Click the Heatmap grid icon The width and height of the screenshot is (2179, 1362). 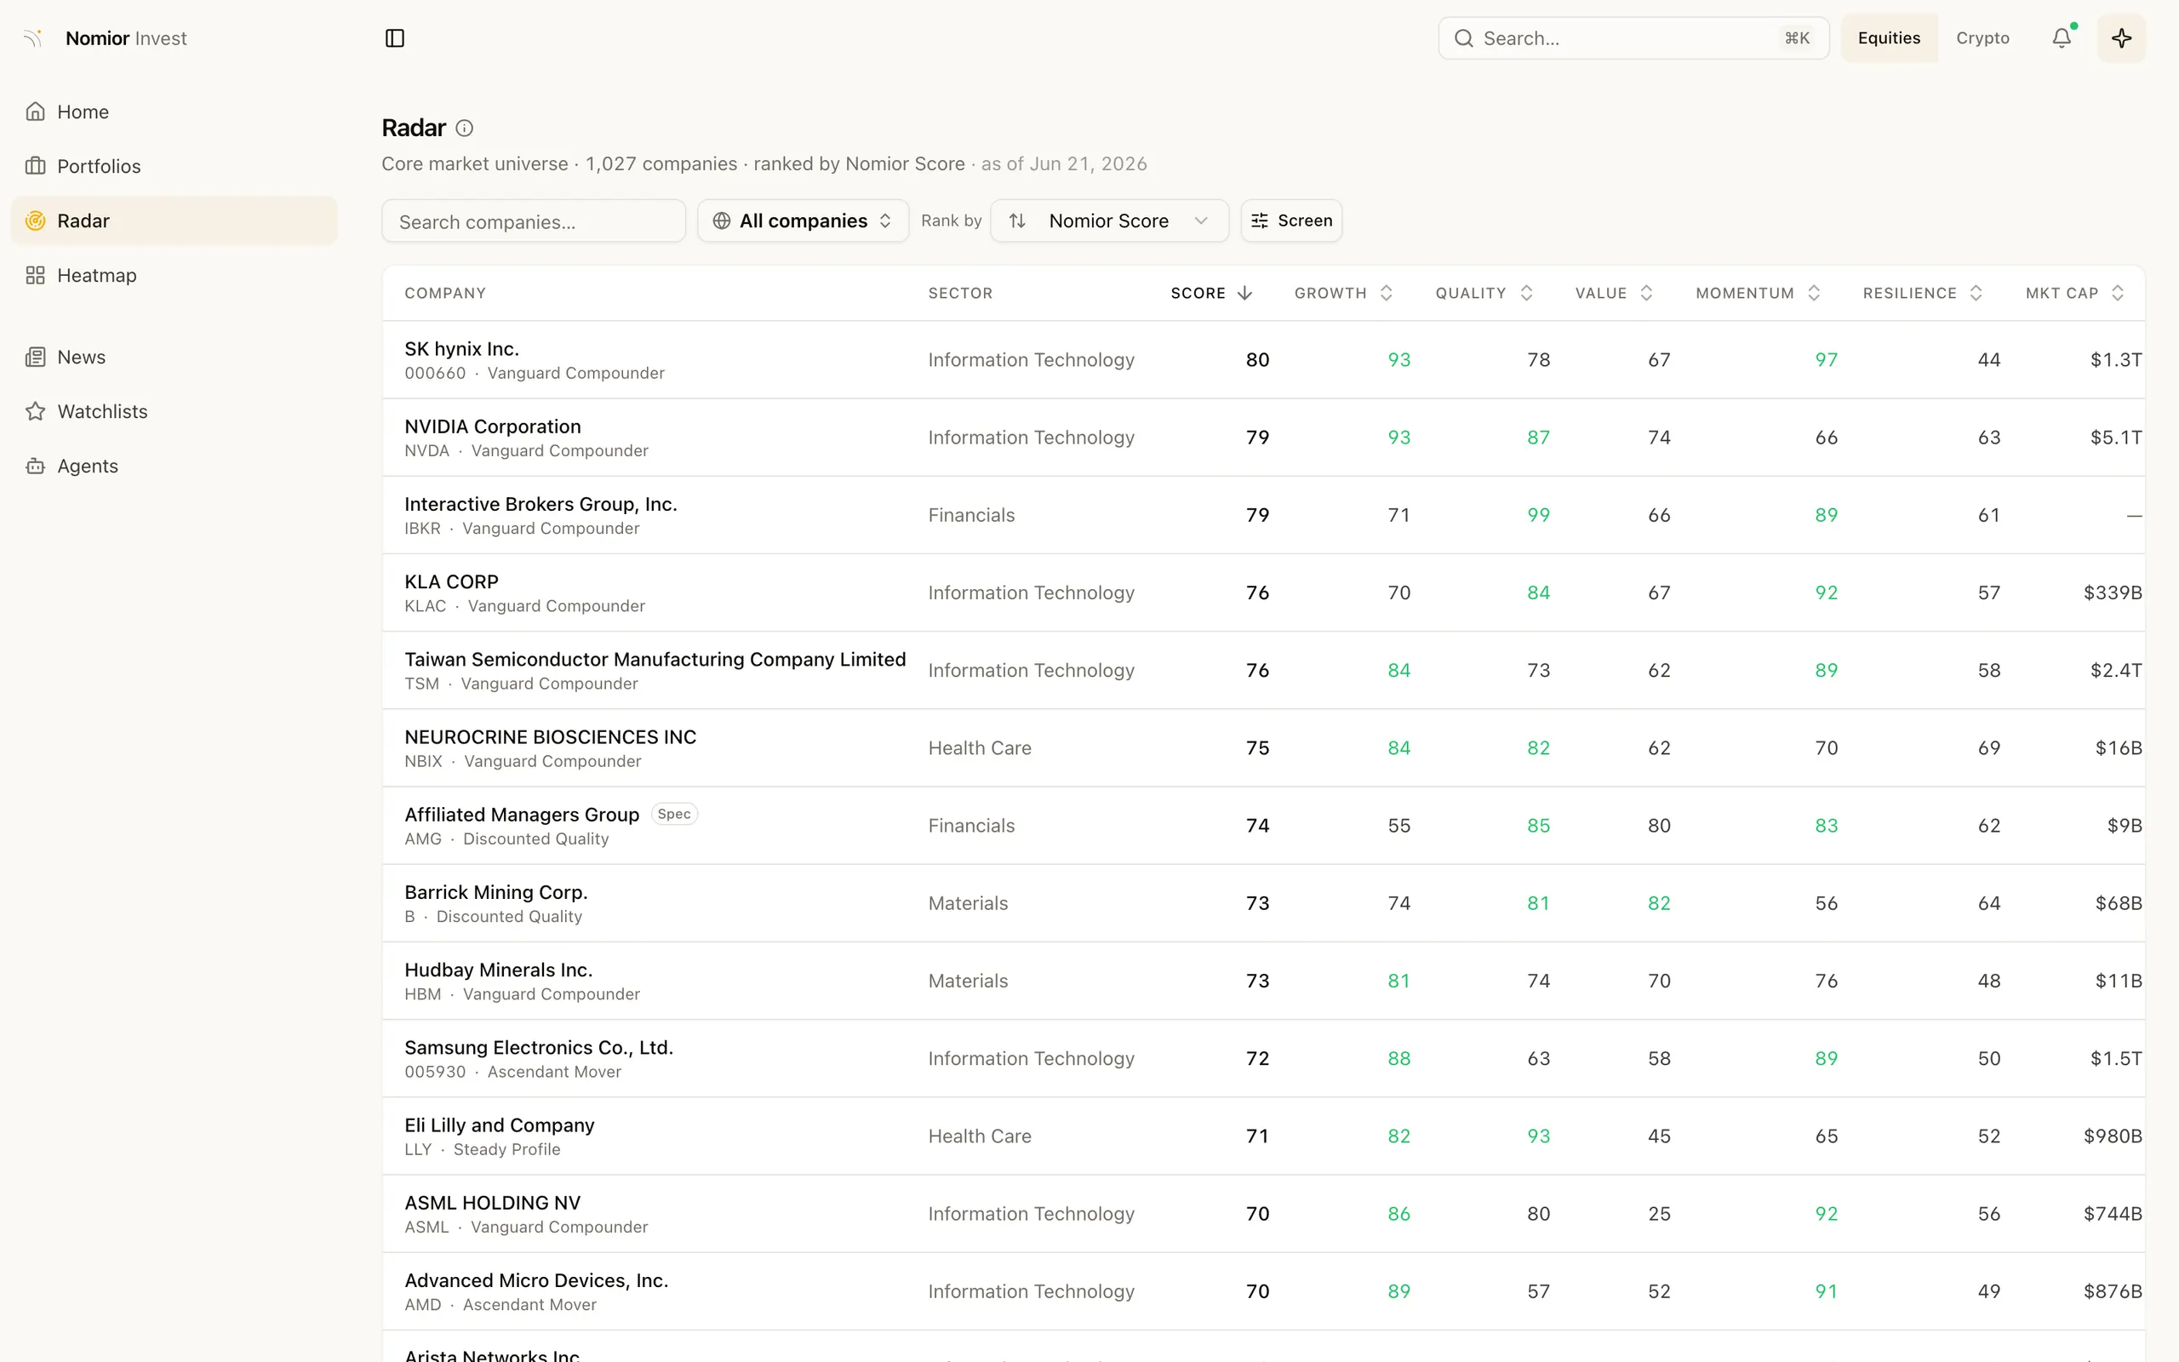coord(35,275)
